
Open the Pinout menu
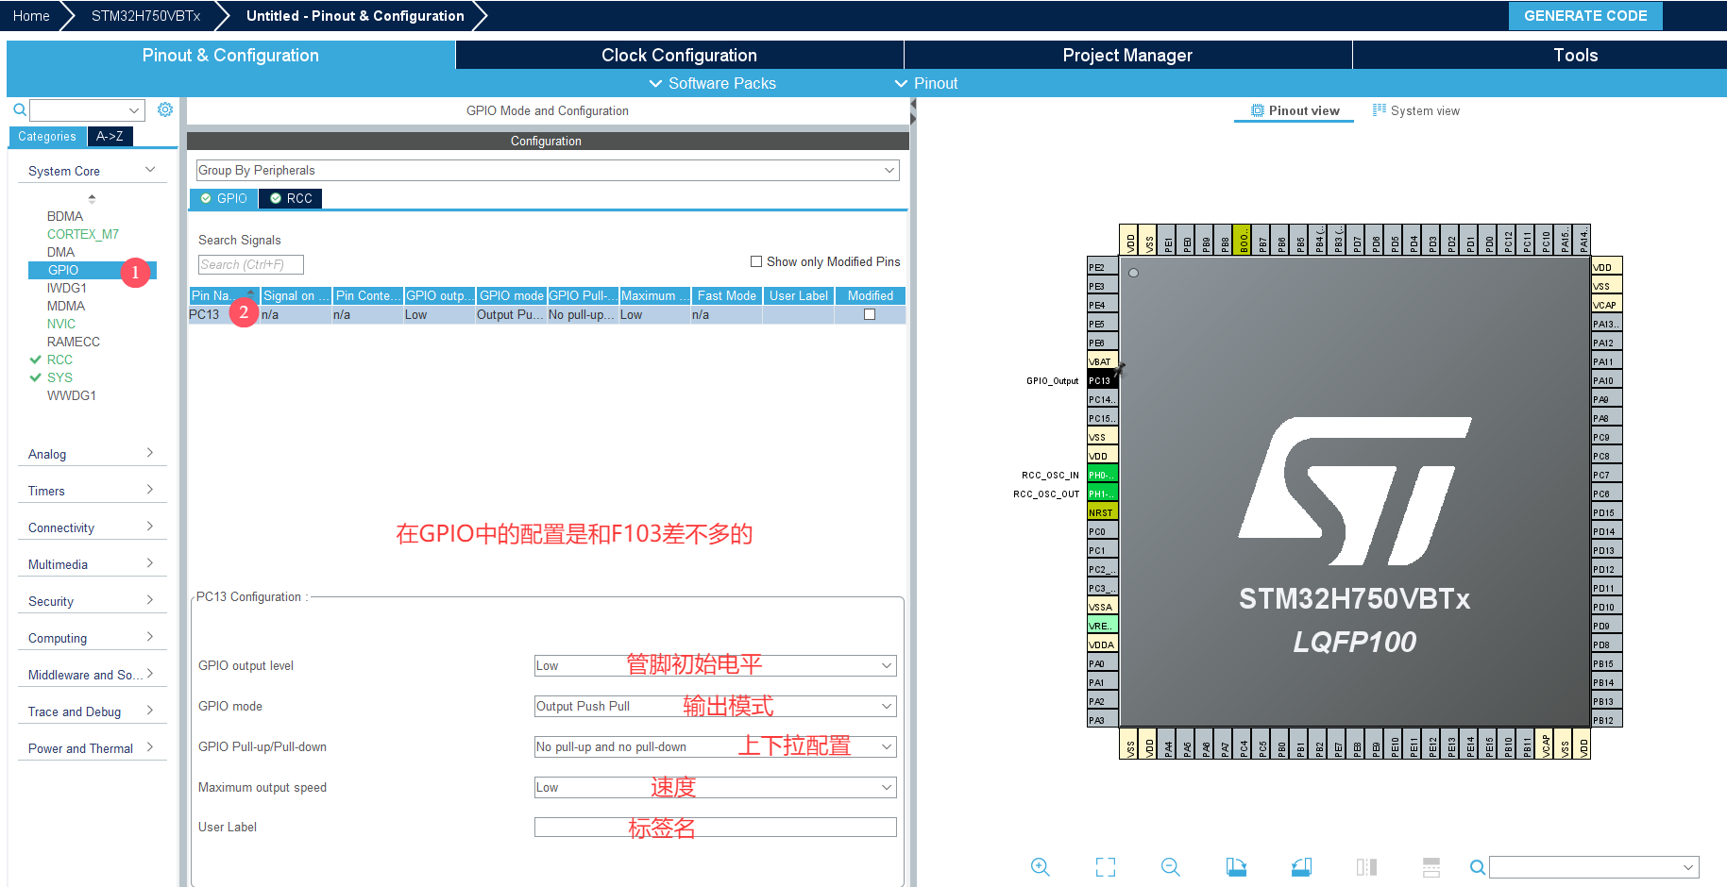pos(926,83)
